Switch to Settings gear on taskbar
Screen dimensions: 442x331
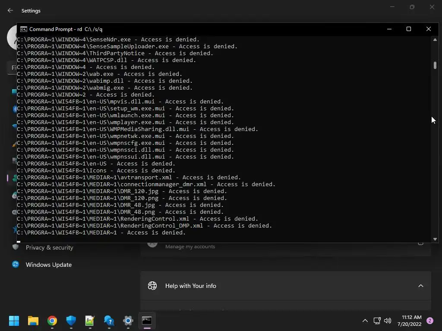pos(128,321)
